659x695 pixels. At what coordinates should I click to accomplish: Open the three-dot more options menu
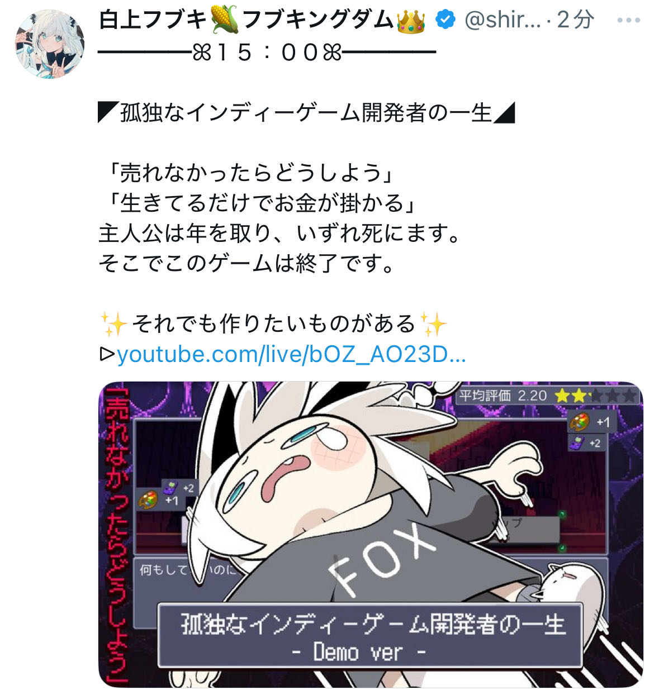pos(628,21)
